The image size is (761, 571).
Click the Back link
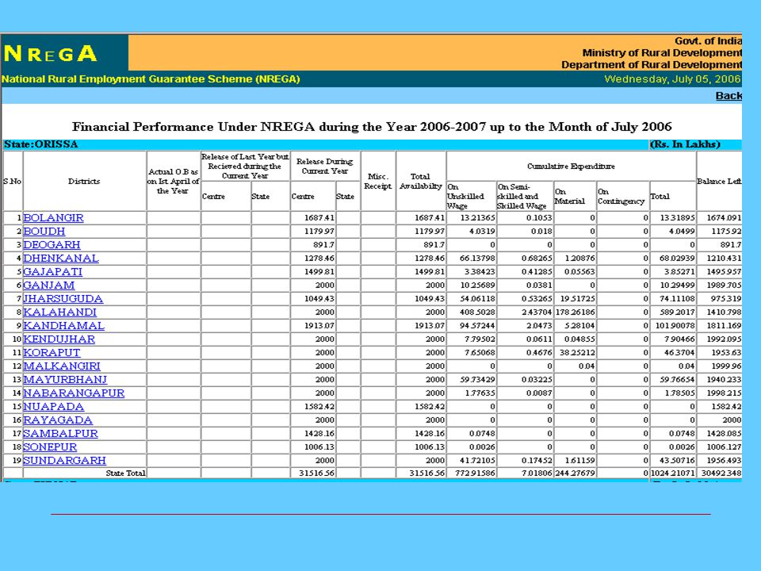click(728, 96)
